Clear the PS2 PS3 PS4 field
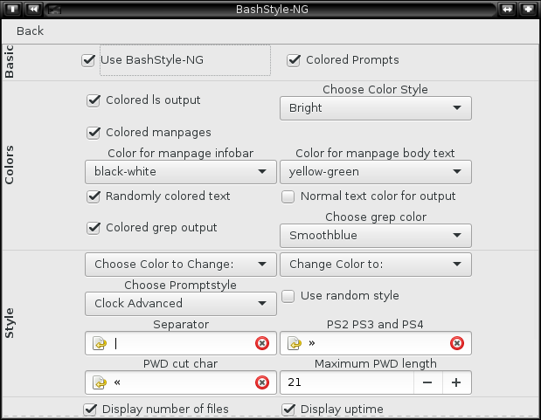541x420 pixels. pyautogui.click(x=457, y=343)
